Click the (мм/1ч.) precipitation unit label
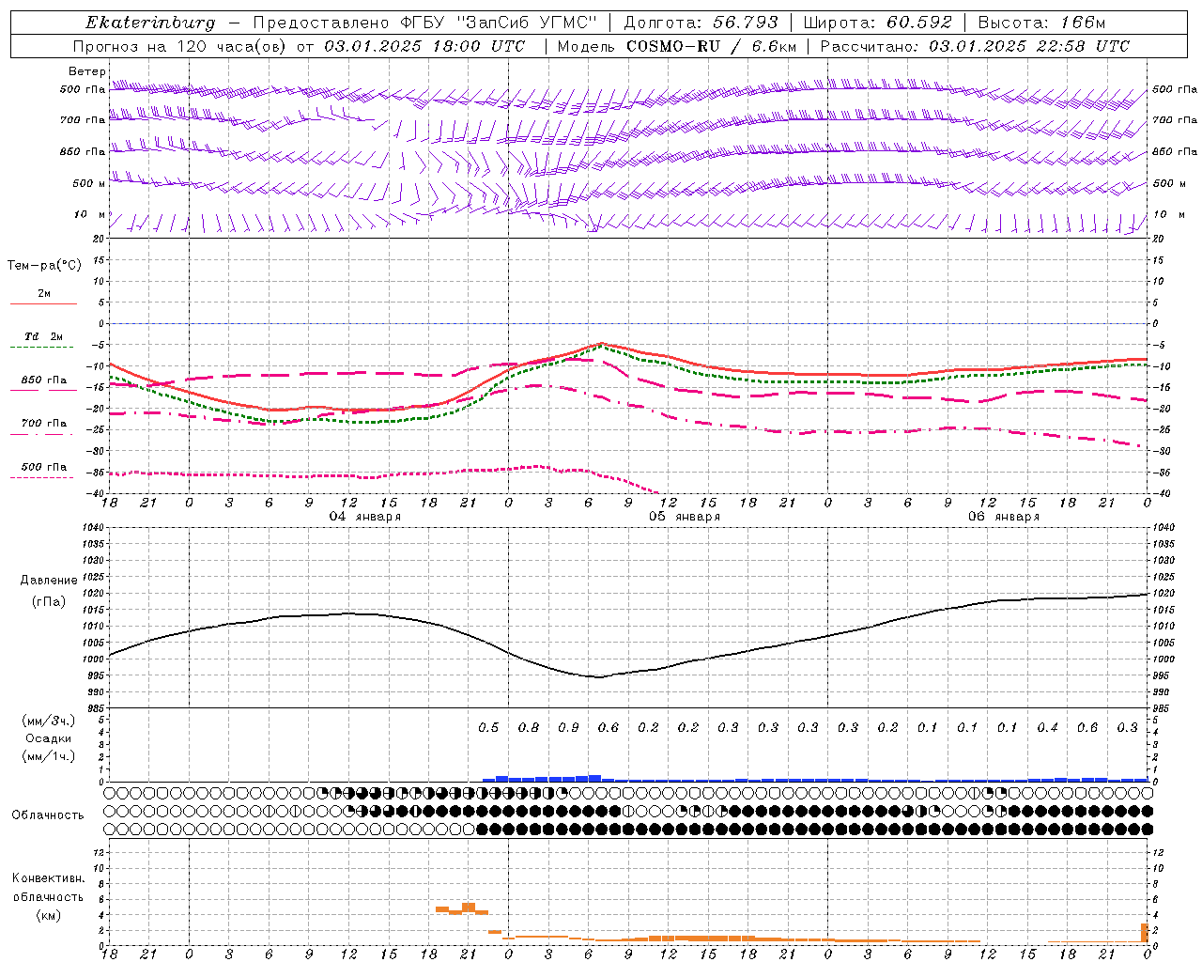 point(49,756)
